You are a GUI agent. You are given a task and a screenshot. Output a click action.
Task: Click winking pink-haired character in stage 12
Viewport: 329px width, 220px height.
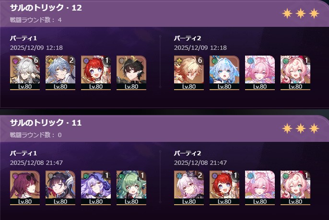tap(295, 73)
